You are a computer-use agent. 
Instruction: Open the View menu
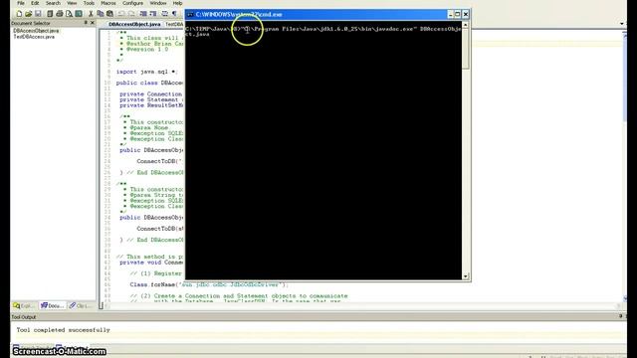pyautogui.click(x=72, y=3)
